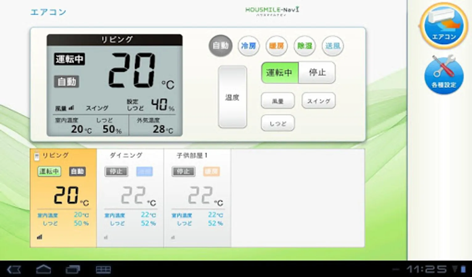Click the スイング swing button
472x277 pixels.
[318, 101]
